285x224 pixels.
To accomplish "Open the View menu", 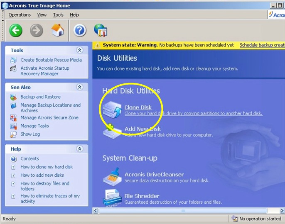I will [x=42, y=15].
